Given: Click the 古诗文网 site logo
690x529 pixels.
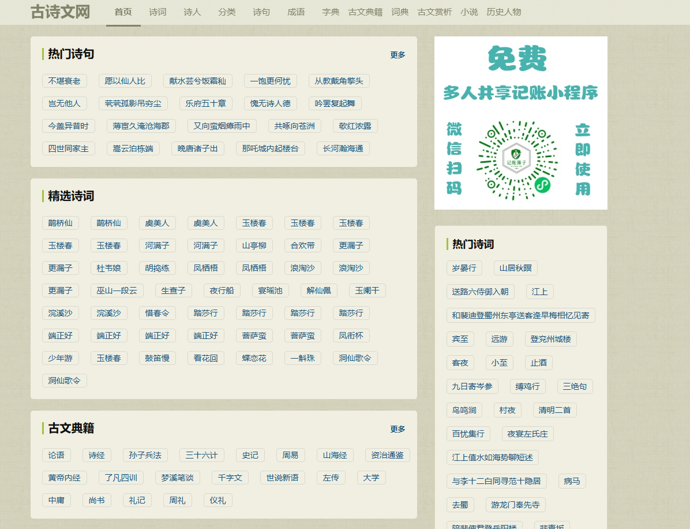Looking at the screenshot, I should point(60,12).
